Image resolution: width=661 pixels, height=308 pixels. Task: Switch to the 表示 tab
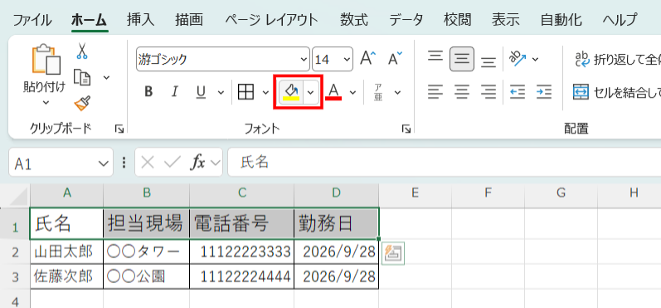point(505,19)
